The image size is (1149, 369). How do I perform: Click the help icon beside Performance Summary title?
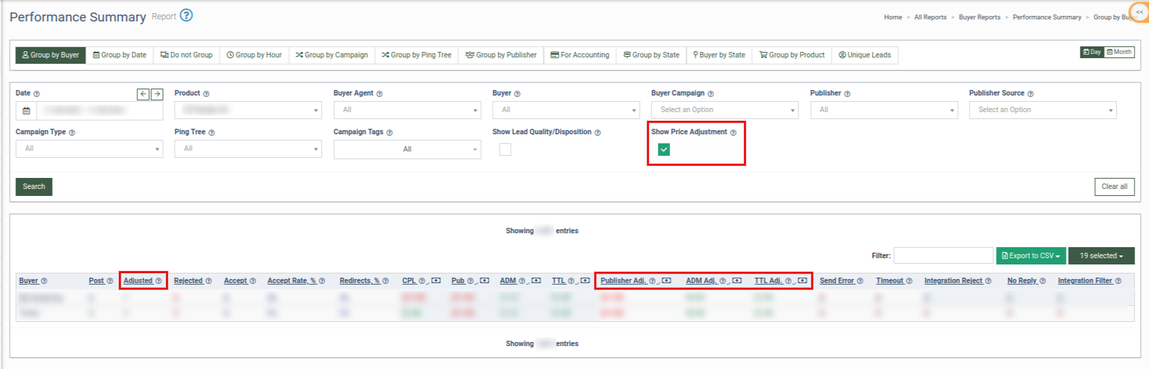point(186,15)
